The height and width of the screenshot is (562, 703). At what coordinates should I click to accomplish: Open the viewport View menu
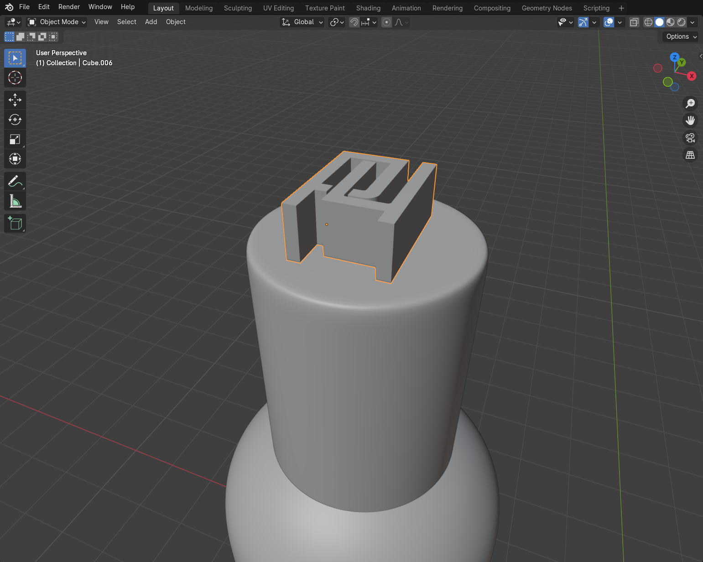pyautogui.click(x=101, y=22)
